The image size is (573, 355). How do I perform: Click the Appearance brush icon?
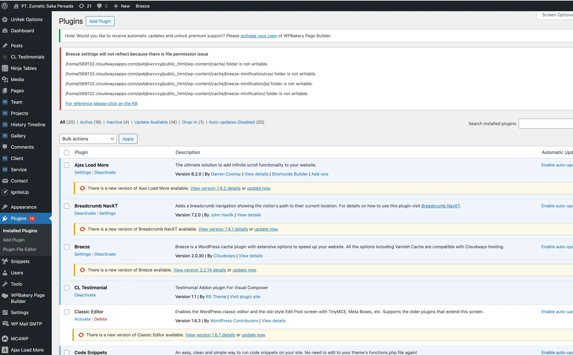5,207
